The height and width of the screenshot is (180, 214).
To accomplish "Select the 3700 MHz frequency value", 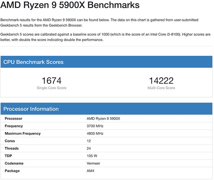I will [95, 126].
